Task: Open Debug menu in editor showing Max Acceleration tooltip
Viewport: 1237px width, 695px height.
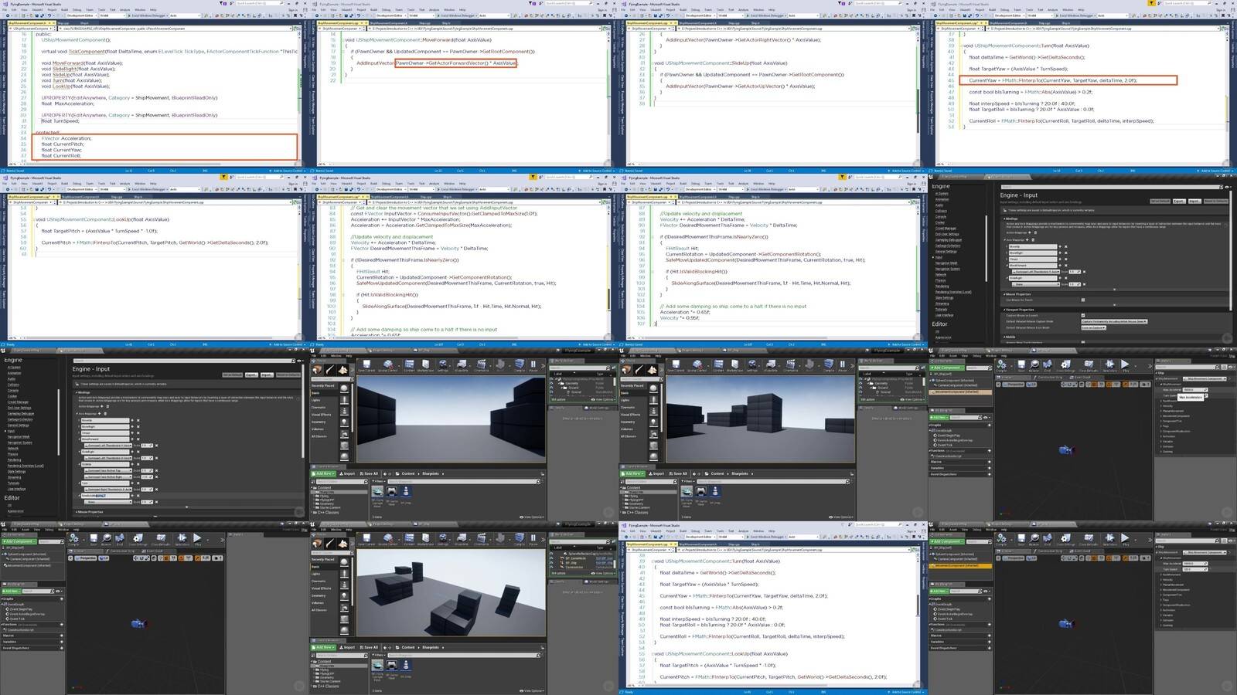Action: click(x=977, y=356)
